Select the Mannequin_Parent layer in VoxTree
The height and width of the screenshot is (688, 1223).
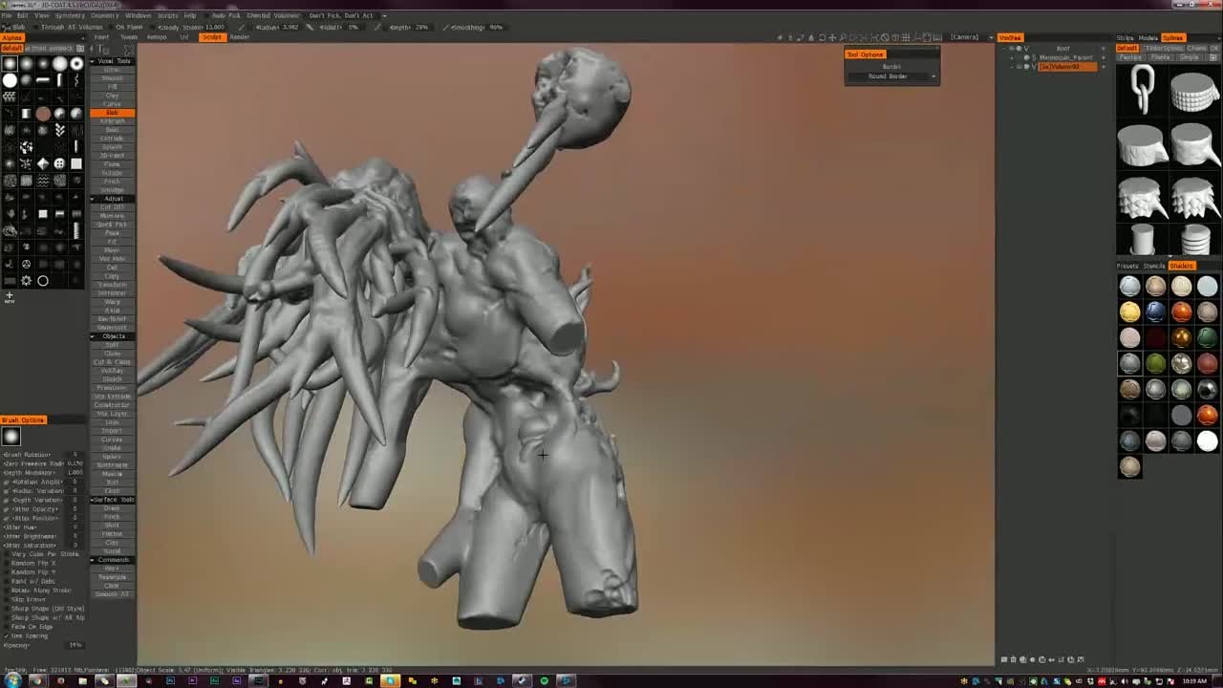pyautogui.click(x=1065, y=57)
